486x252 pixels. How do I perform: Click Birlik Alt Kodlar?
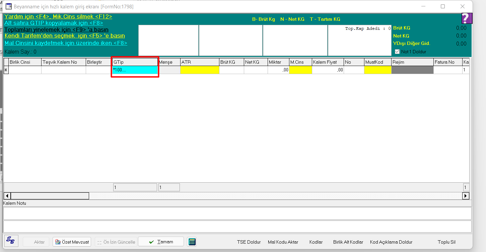pyautogui.click(x=348, y=242)
